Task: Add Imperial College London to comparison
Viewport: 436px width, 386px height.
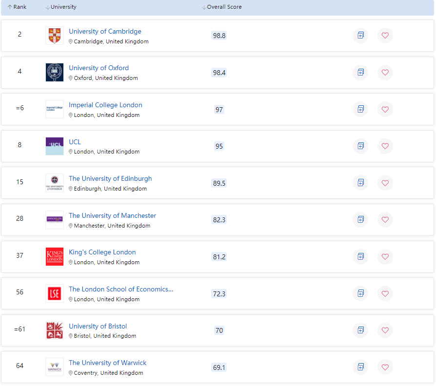Action: coord(360,109)
